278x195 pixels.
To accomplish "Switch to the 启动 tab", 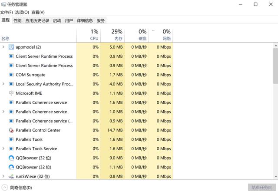I will 57,20.
